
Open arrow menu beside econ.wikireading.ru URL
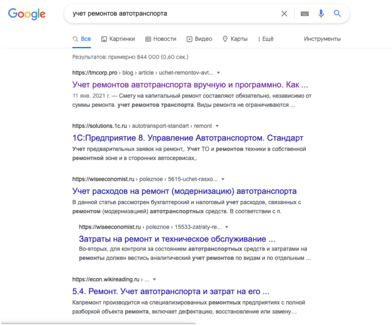point(154,280)
